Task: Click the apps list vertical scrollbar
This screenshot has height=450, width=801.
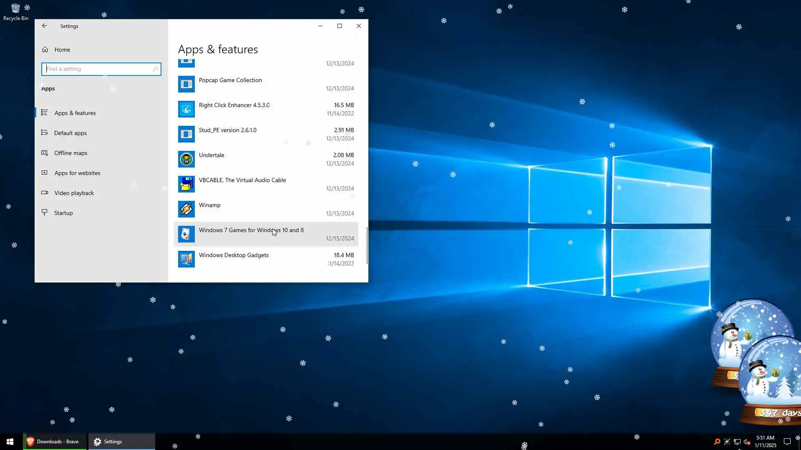Action: (367, 246)
